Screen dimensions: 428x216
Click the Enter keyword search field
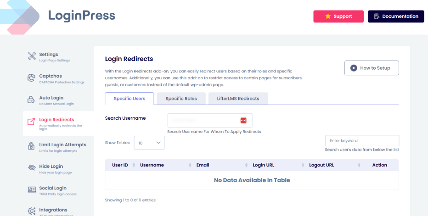pyautogui.click(x=362, y=140)
